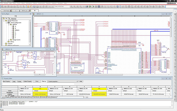Click the Apply button

(x=14, y=81)
